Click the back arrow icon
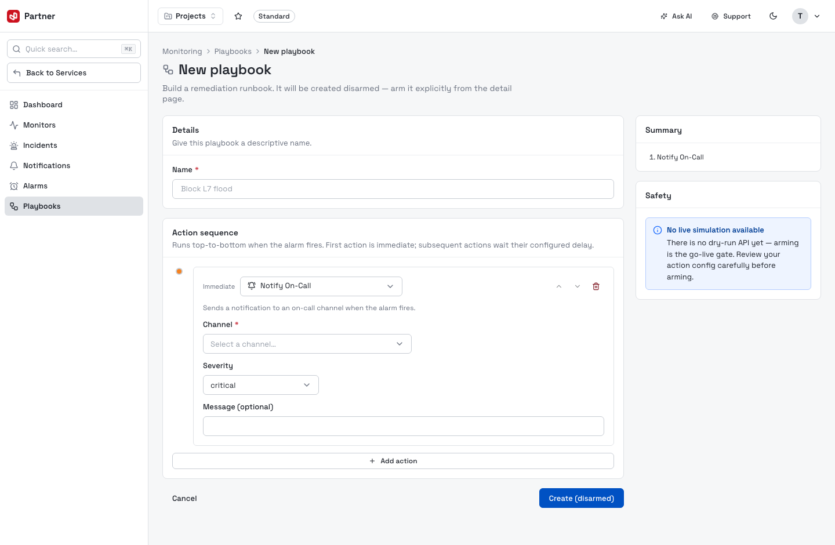Viewport: 835px width, 545px height. (x=17, y=73)
